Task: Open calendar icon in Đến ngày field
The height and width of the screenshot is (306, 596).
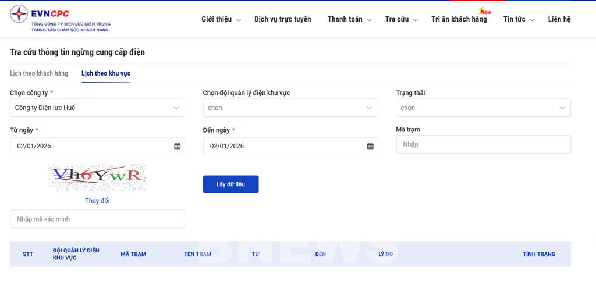Action: 370,146
